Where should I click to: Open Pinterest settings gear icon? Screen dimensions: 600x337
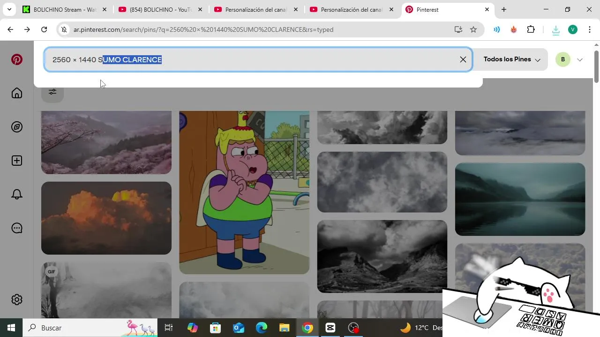(17, 300)
